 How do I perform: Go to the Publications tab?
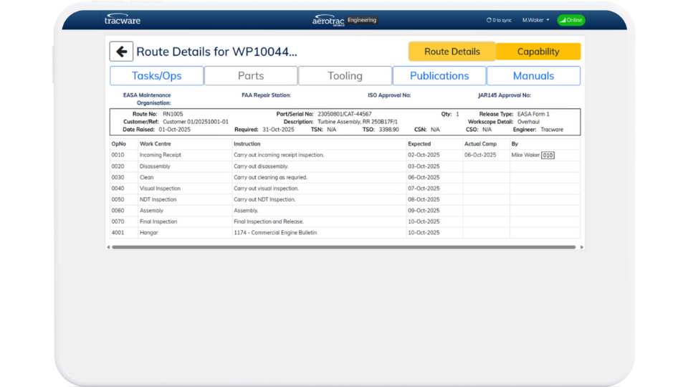(x=439, y=76)
